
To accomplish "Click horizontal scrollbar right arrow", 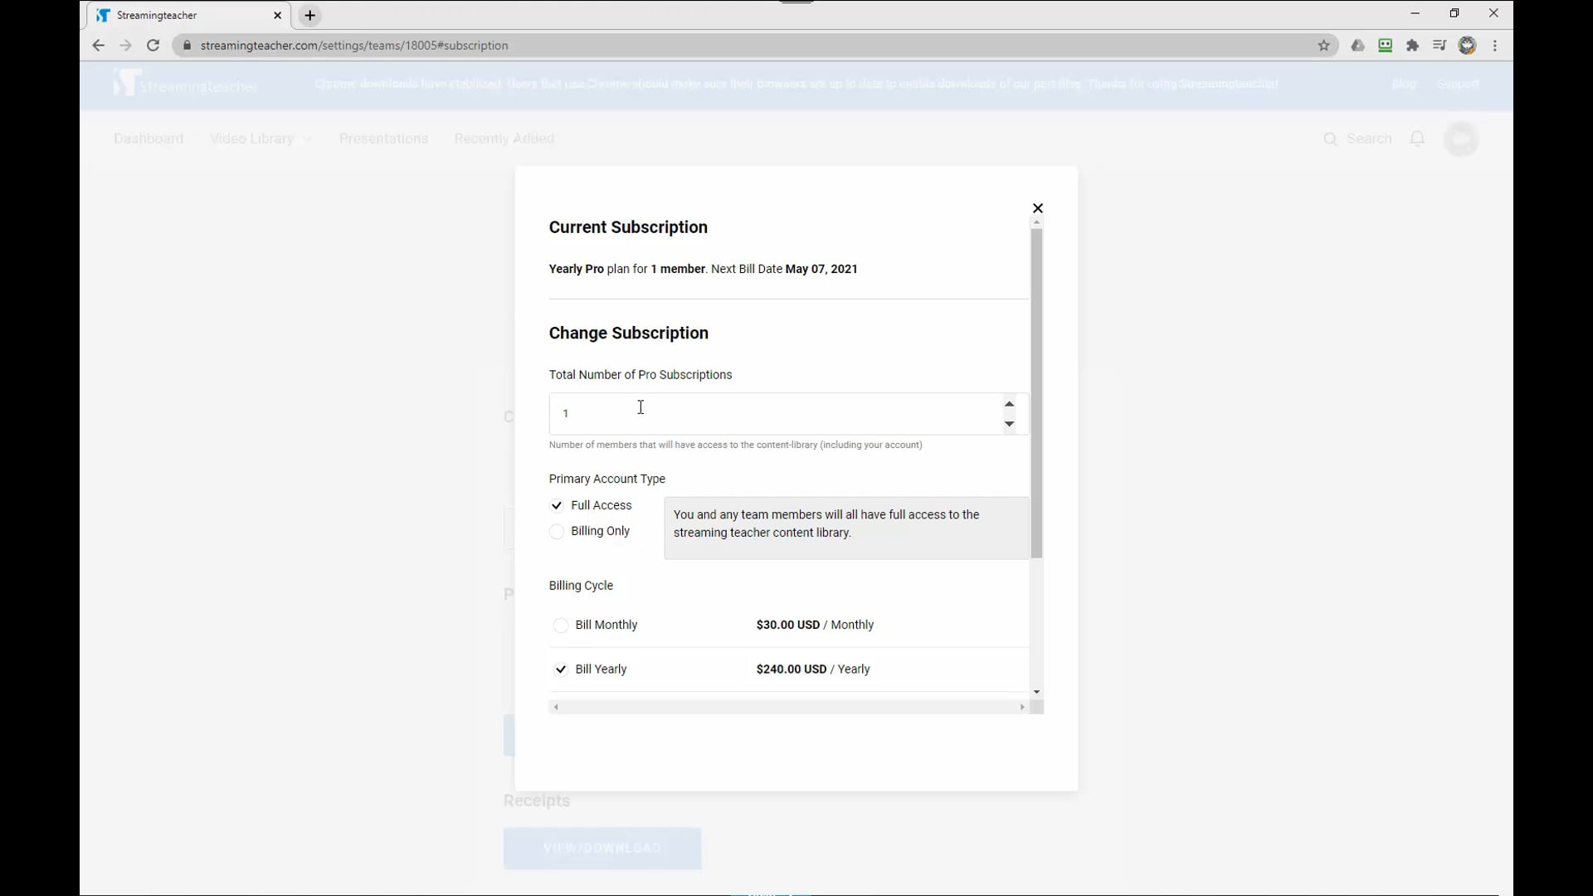I will coord(1022,708).
